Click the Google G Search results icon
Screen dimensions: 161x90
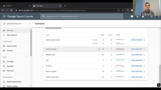point(4,46)
